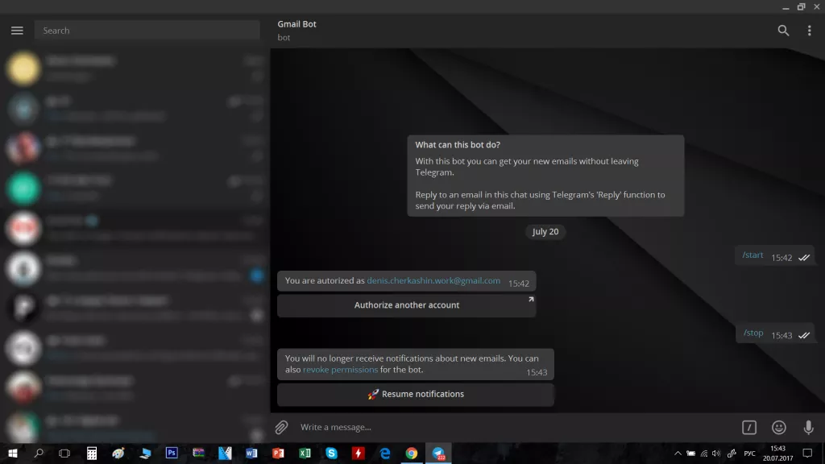Expand hidden system tray icons
The image size is (825, 464).
[678, 453]
